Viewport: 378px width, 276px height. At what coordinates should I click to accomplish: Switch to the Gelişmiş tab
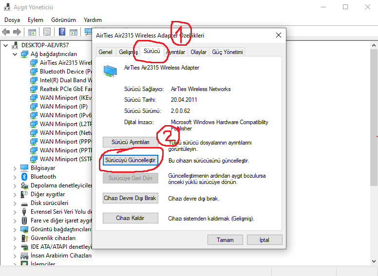tap(128, 52)
